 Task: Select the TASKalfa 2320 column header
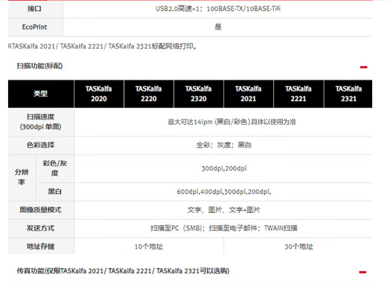199,94
